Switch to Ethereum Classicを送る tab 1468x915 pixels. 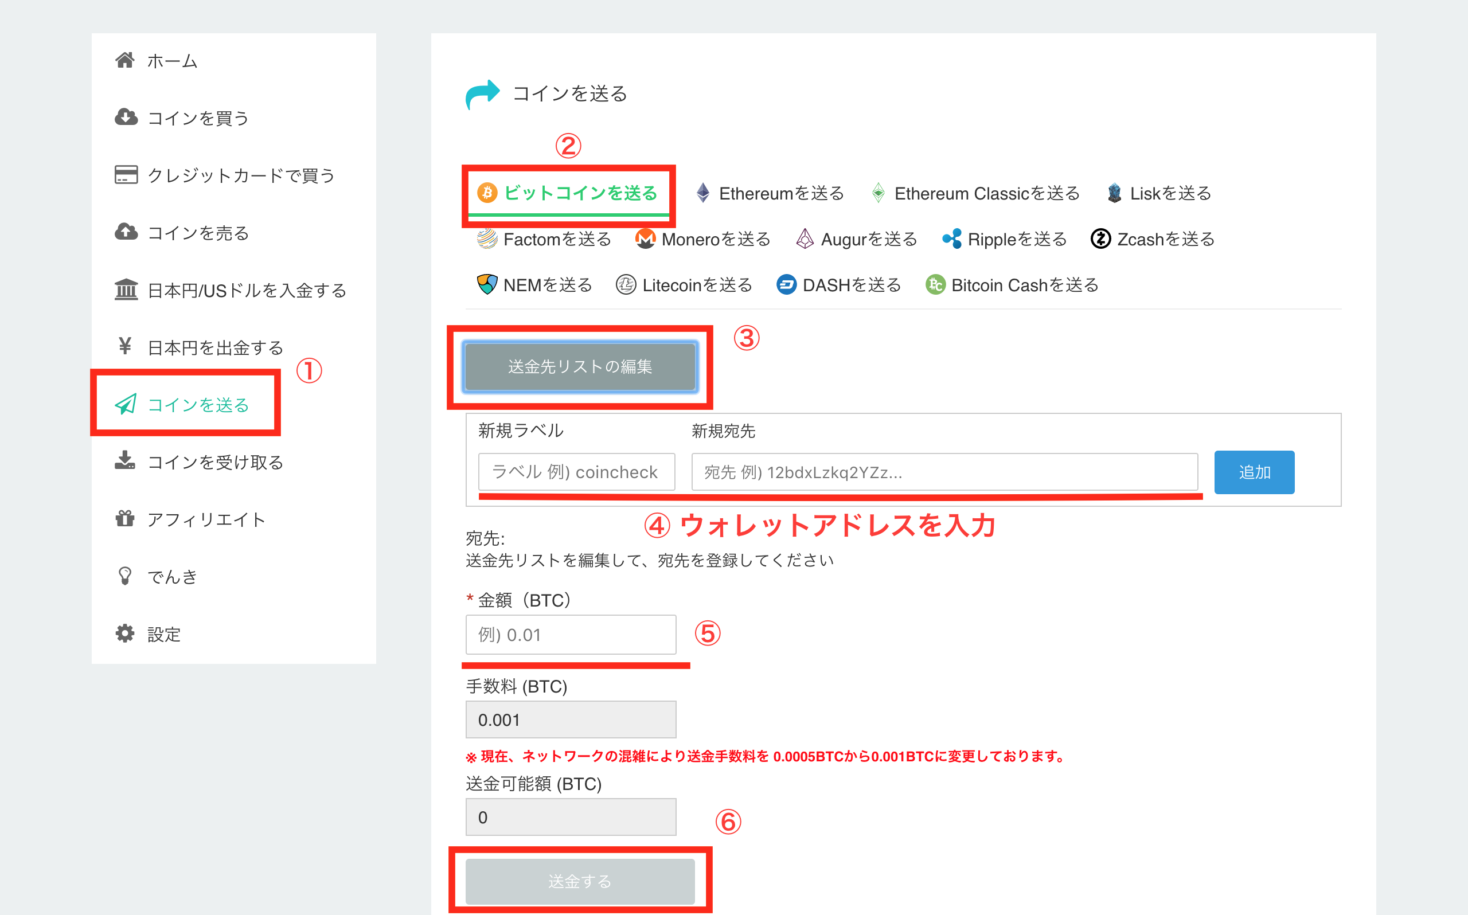[x=975, y=193]
